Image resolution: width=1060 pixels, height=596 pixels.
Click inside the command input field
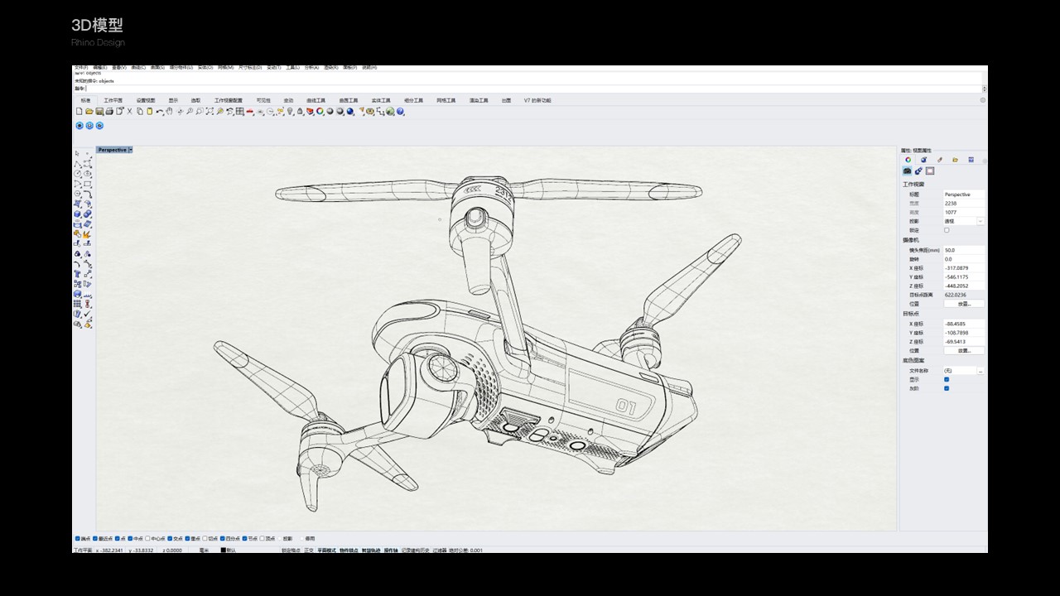pyautogui.click(x=248, y=87)
